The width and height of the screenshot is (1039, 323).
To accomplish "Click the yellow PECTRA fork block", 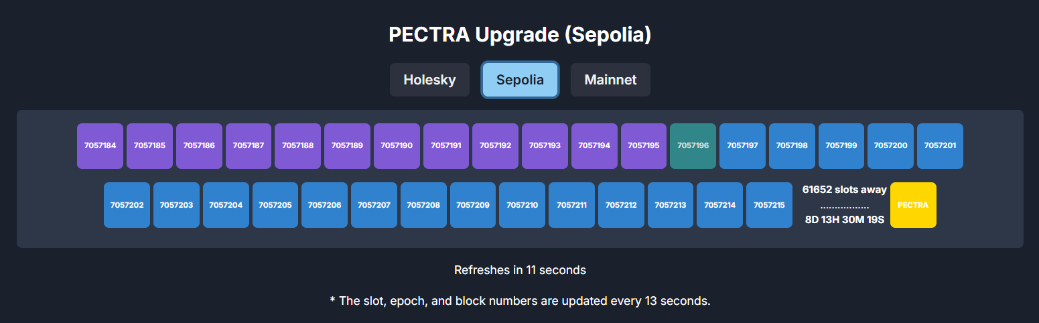I will point(913,205).
